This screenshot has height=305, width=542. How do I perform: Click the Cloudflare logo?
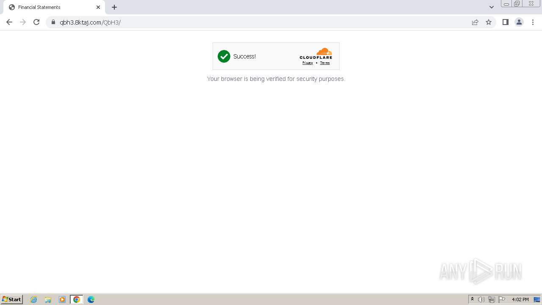(x=316, y=53)
